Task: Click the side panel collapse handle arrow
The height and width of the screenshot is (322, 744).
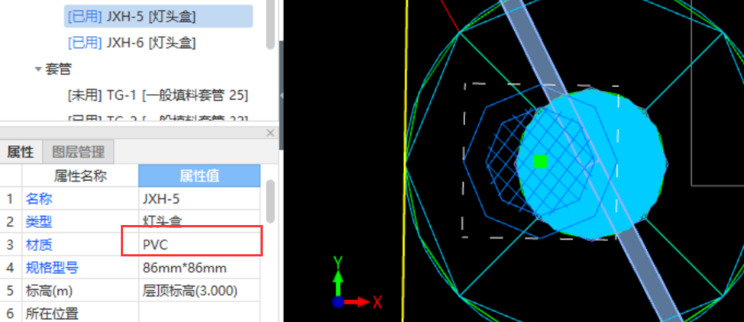Action: tap(282, 95)
